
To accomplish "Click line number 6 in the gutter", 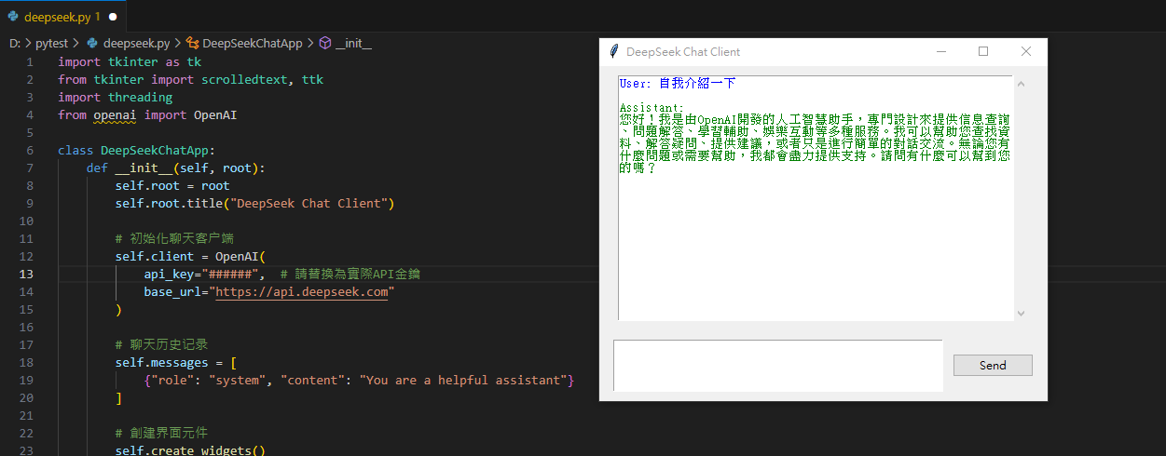I will (x=30, y=150).
